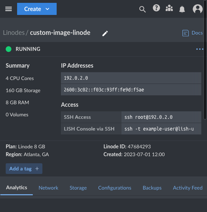
Task: Open the Create dropdown button
Action: (37, 9)
